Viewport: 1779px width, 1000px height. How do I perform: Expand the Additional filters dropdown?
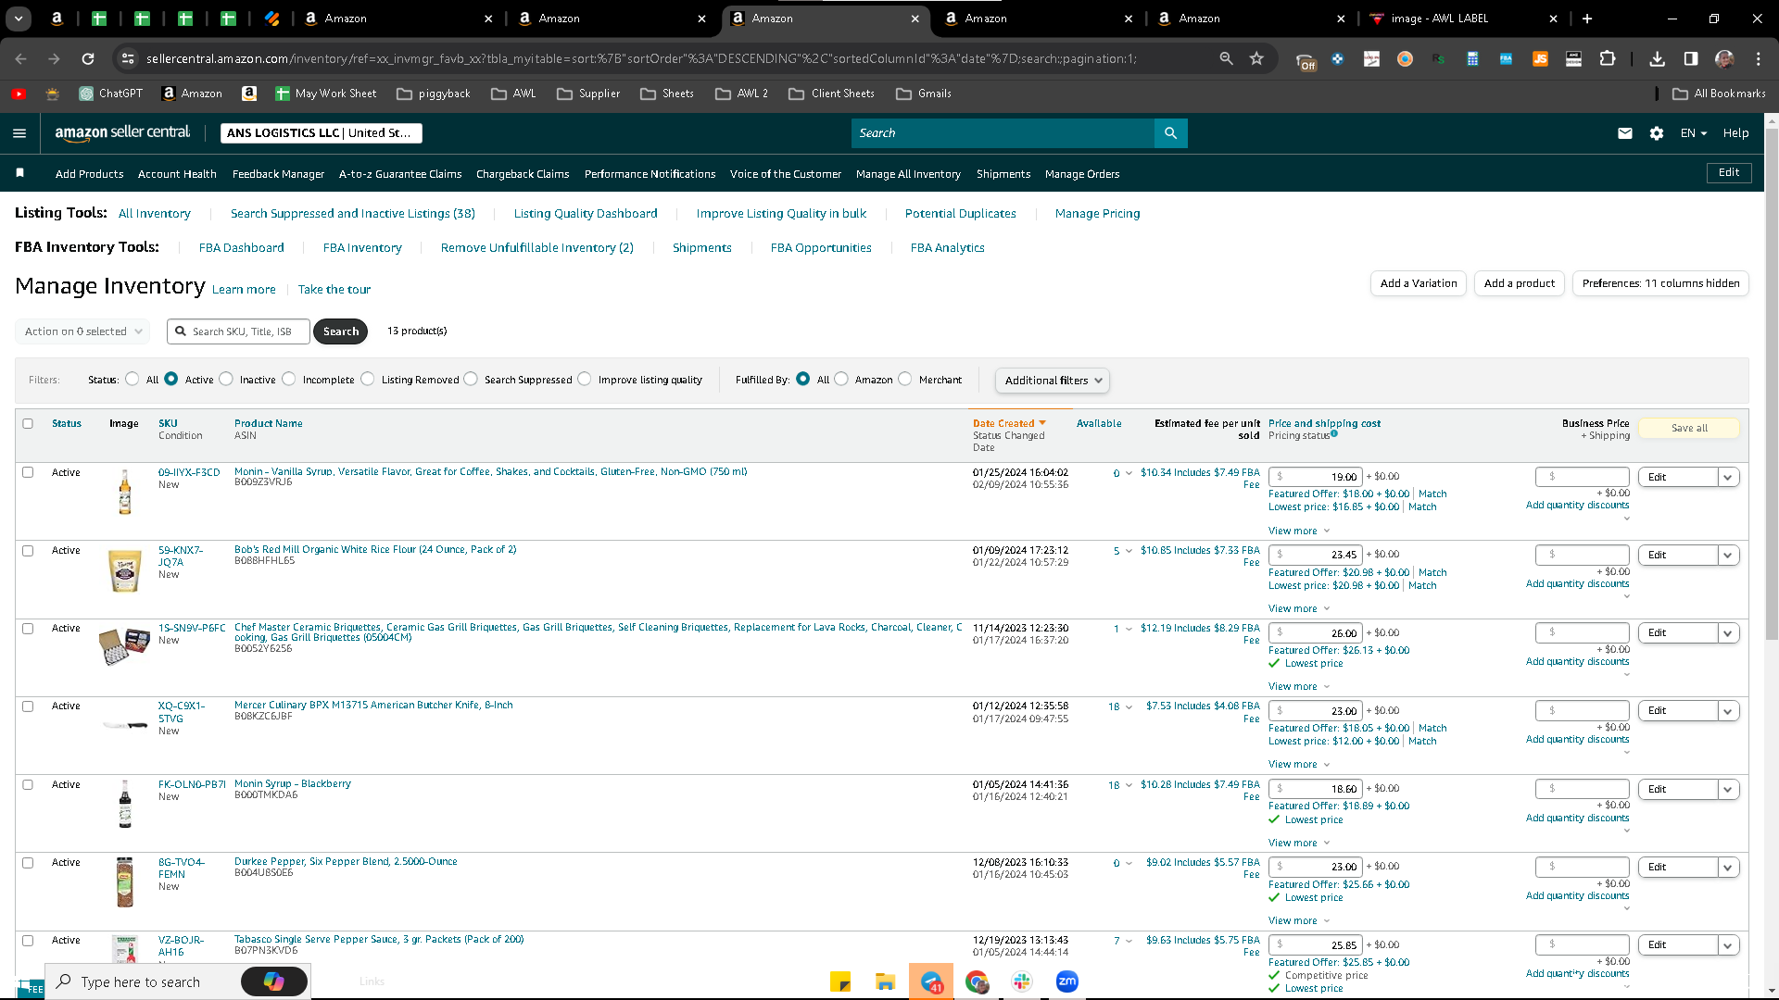(x=1052, y=381)
